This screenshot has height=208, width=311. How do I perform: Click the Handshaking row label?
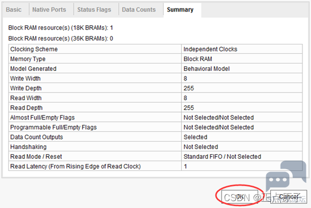[x=28, y=147]
